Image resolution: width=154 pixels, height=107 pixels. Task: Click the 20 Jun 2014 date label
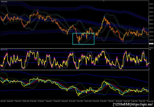point(33,101)
